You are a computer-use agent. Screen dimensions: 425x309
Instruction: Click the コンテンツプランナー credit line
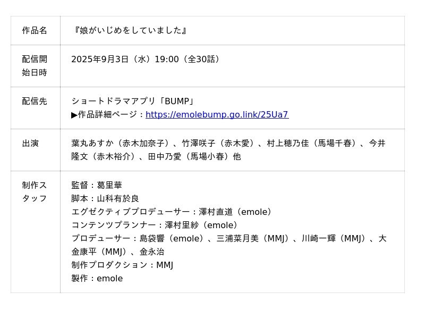[156, 225]
